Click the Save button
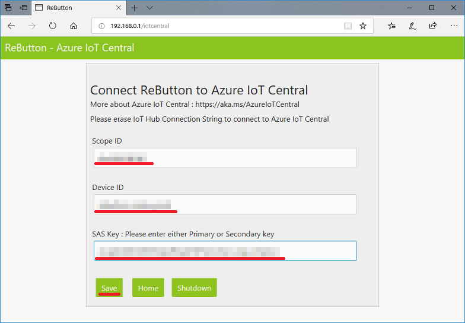Screen dimensions: 465x323 109,287
